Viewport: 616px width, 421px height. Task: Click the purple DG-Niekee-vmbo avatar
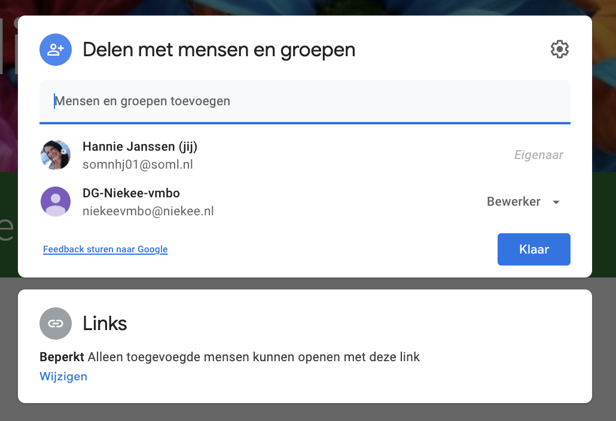point(56,202)
